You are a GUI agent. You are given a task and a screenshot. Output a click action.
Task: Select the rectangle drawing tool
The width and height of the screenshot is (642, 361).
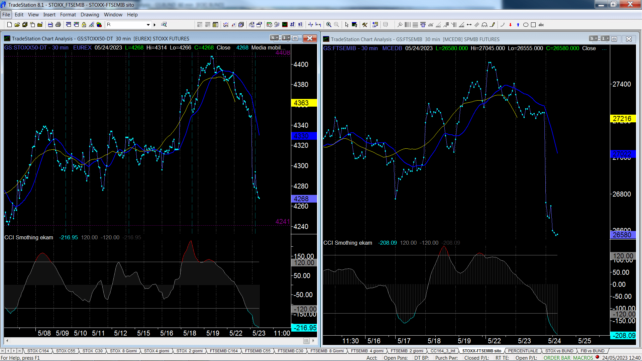[x=533, y=24]
